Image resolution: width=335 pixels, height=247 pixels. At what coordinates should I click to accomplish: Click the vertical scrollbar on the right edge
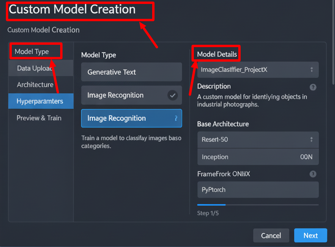pyautogui.click(x=333, y=43)
